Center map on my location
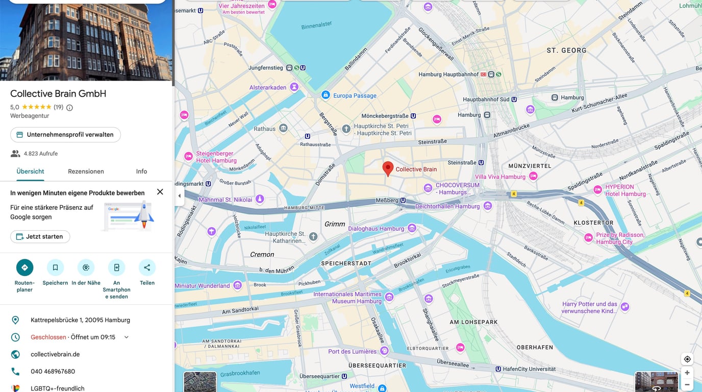Image resolution: width=702 pixels, height=392 pixels. click(687, 359)
